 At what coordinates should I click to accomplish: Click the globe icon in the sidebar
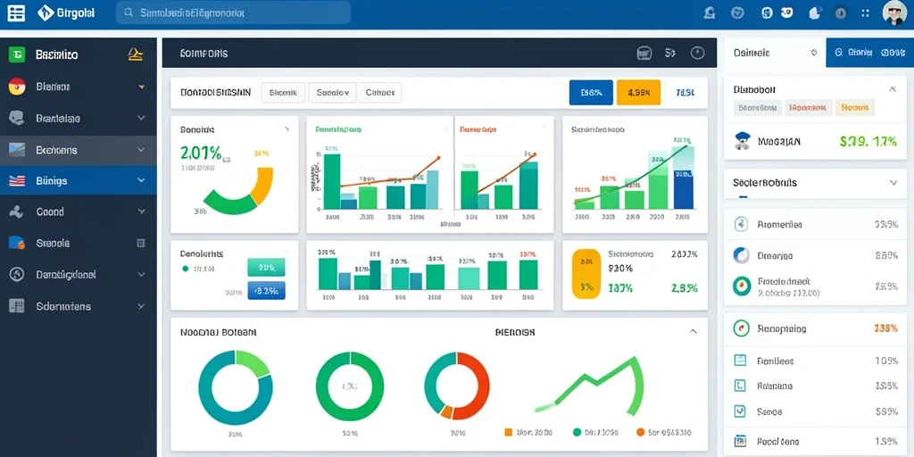pyautogui.click(x=17, y=275)
